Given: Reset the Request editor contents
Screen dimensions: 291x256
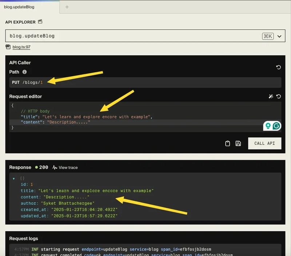Looking at the screenshot, I should click(x=279, y=96).
